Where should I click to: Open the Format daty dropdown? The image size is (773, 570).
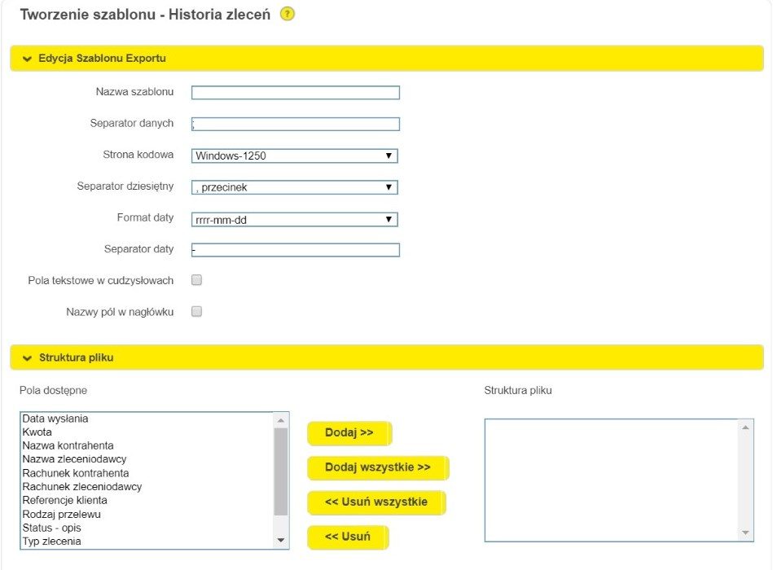click(295, 219)
